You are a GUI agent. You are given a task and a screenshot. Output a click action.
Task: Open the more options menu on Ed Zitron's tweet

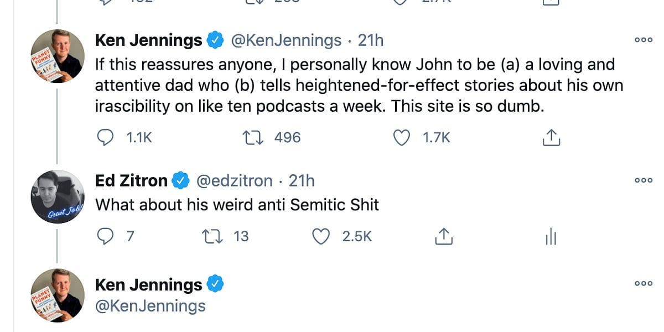643,180
